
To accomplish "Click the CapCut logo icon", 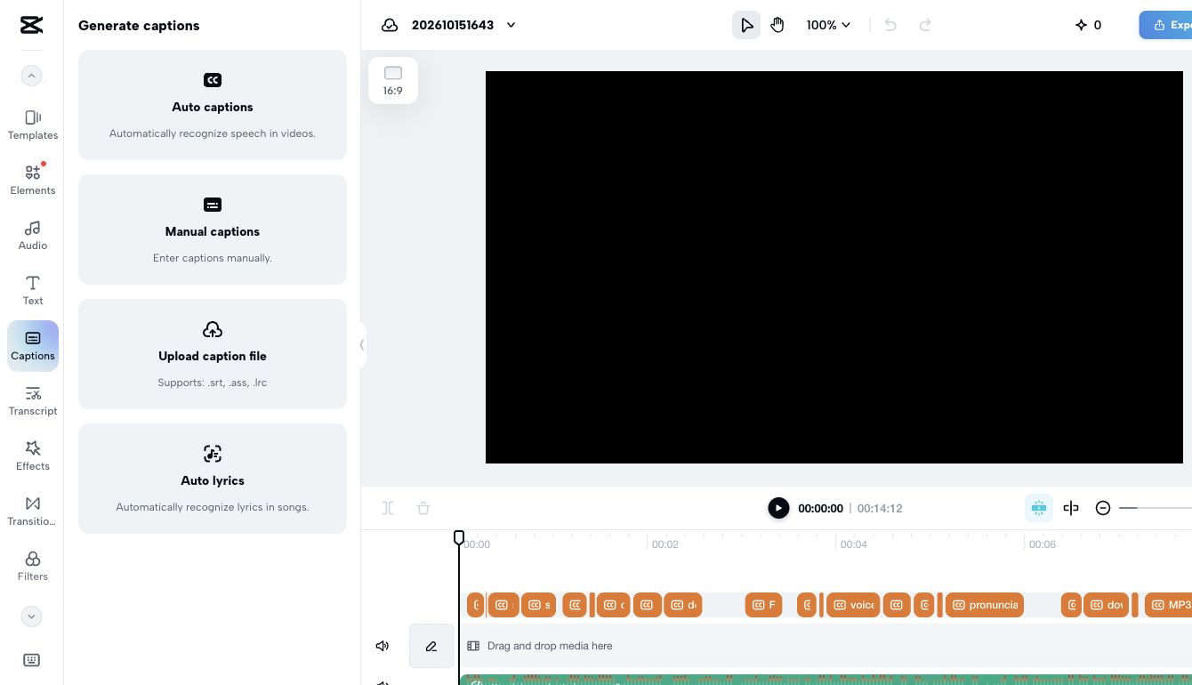I will point(31,25).
